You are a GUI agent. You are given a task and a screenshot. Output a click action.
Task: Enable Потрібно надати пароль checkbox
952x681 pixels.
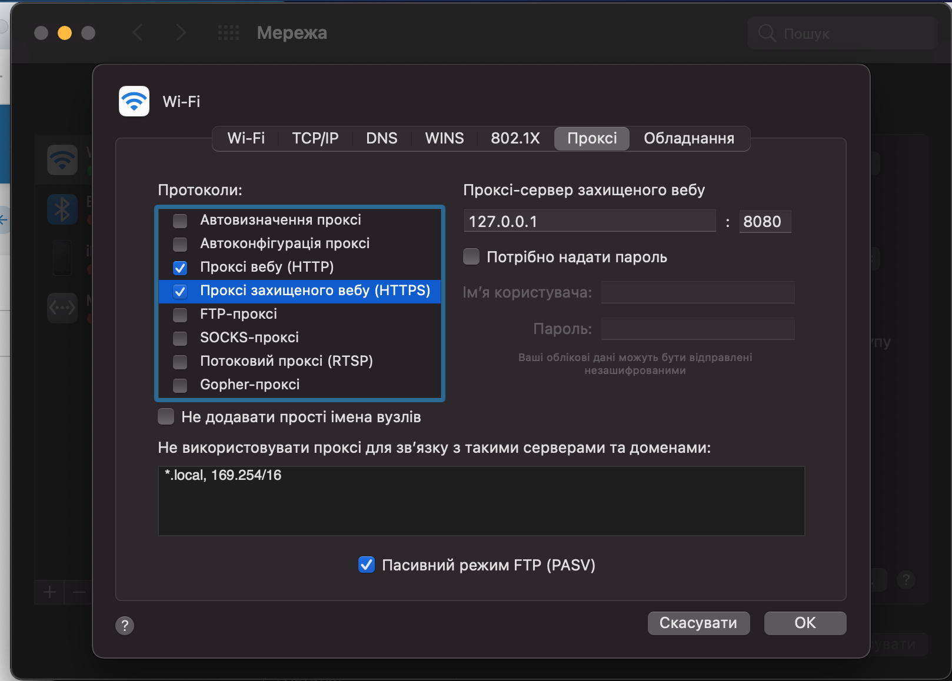(471, 257)
